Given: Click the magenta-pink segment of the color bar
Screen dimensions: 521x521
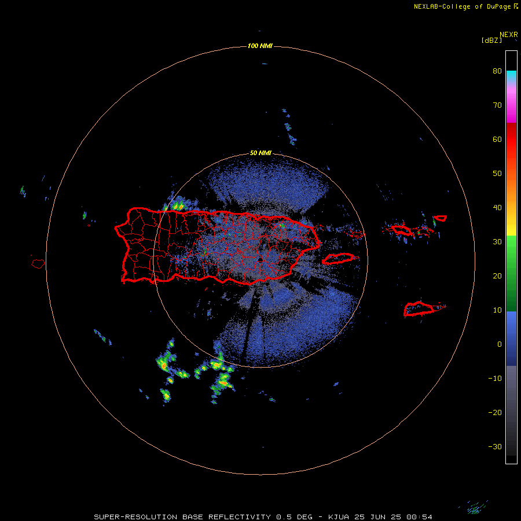Looking at the screenshot, I should pyautogui.click(x=511, y=103).
